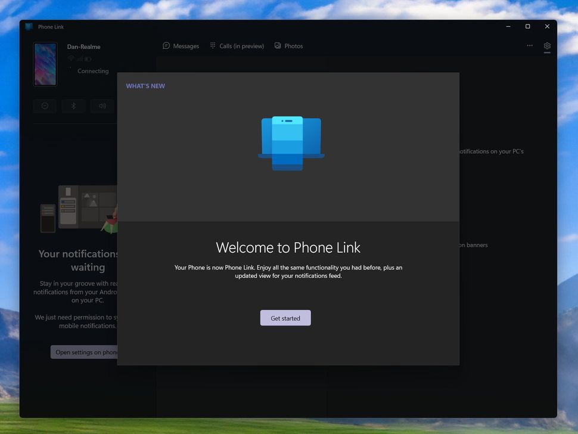Click the cellular signal strength icon
This screenshot has width=578, height=434.
pos(80,58)
